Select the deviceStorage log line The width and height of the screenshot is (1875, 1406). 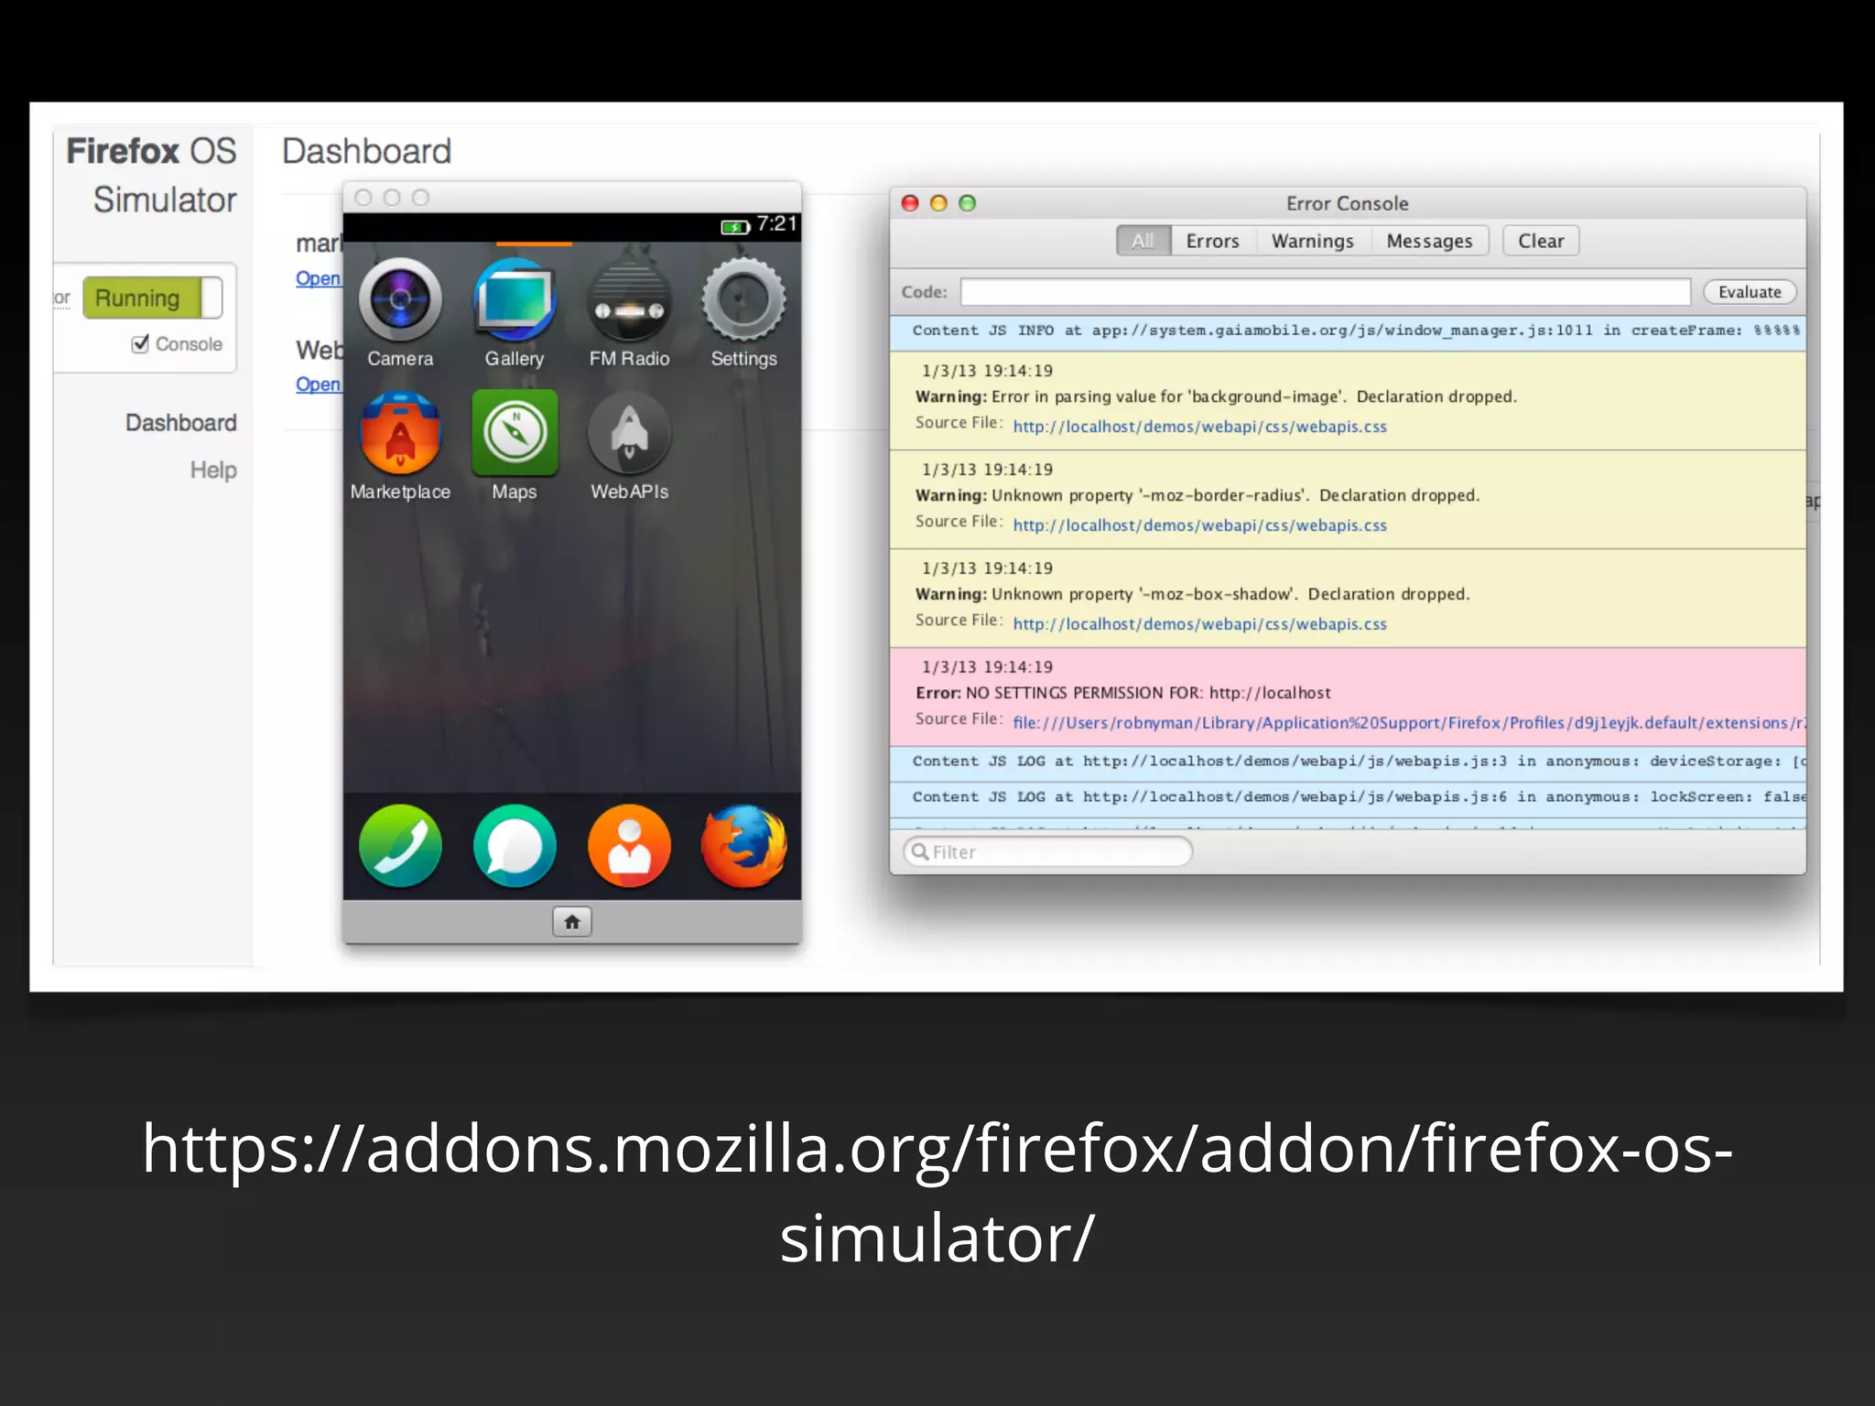coord(1348,762)
